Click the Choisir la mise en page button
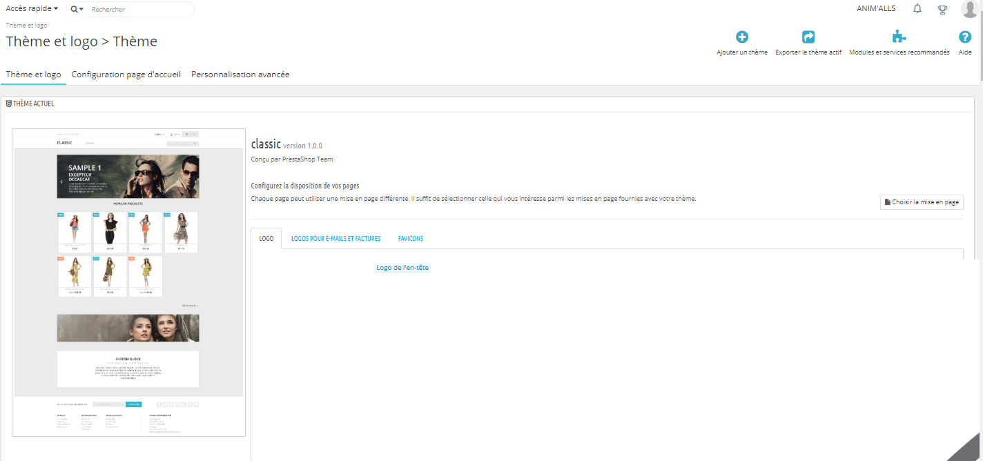983x461 pixels. [922, 202]
